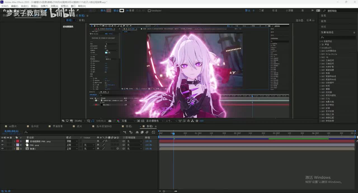The height and width of the screenshot is (193, 358).
Task: Open the 合成(C) menu
Action: tap(25, 6)
